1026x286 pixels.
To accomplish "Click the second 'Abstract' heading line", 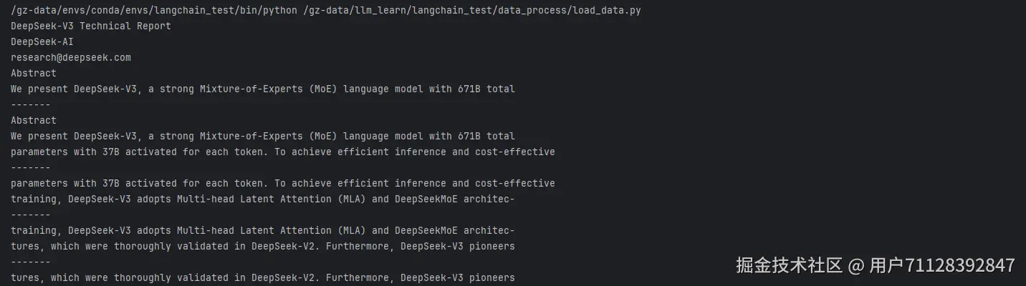I will 34,121.
